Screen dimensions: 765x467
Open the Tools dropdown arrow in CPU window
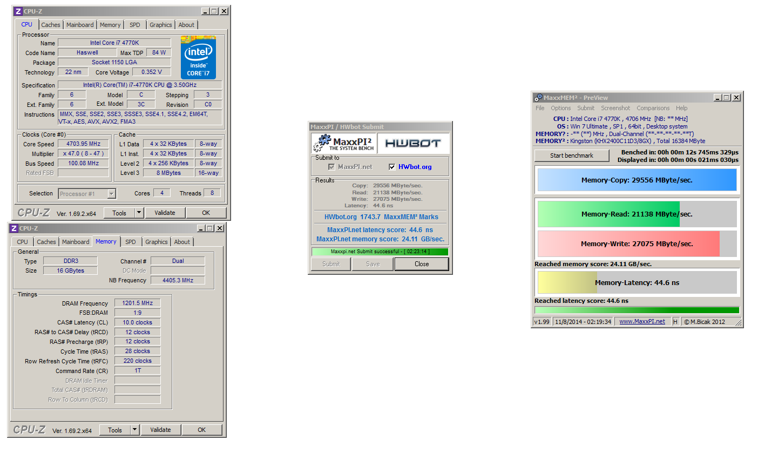[x=139, y=213]
